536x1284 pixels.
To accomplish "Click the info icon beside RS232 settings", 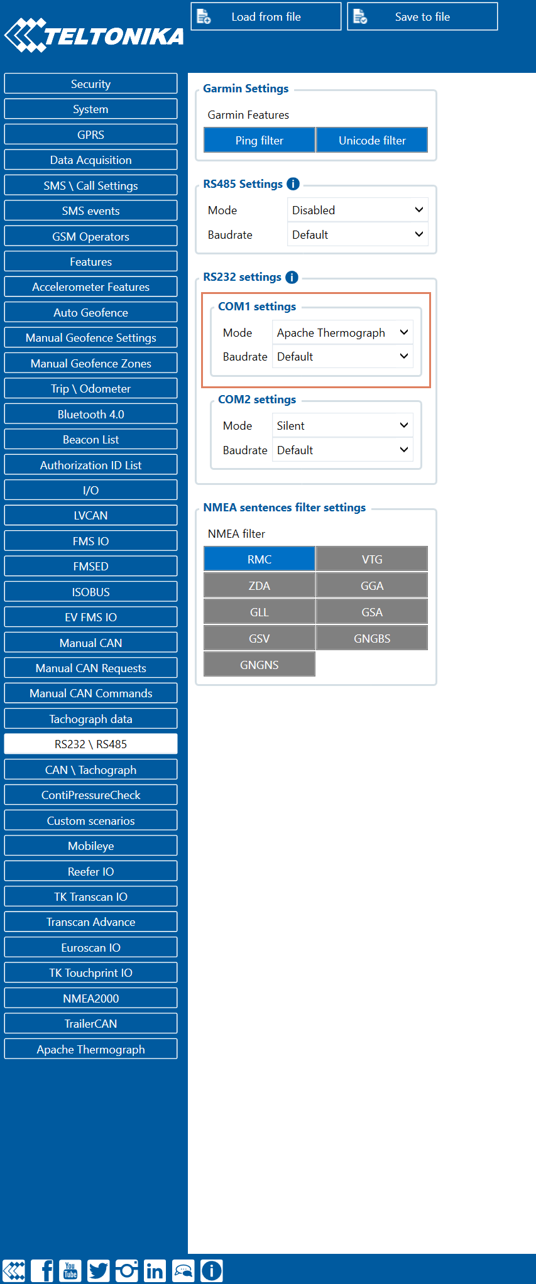I will [x=292, y=277].
